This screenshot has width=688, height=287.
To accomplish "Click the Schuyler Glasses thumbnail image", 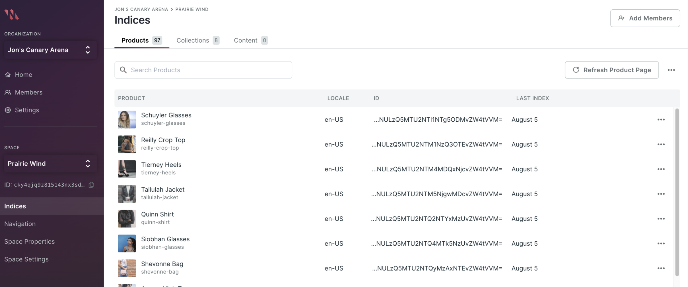I will [127, 120].
